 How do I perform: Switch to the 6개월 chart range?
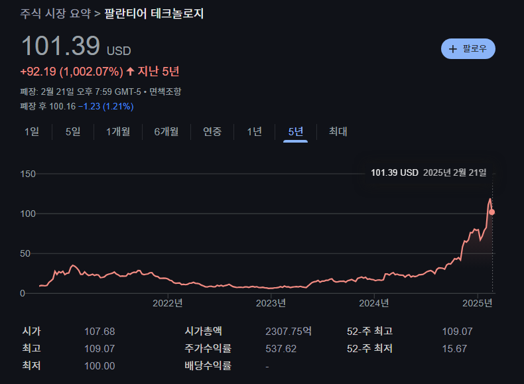[166, 131]
